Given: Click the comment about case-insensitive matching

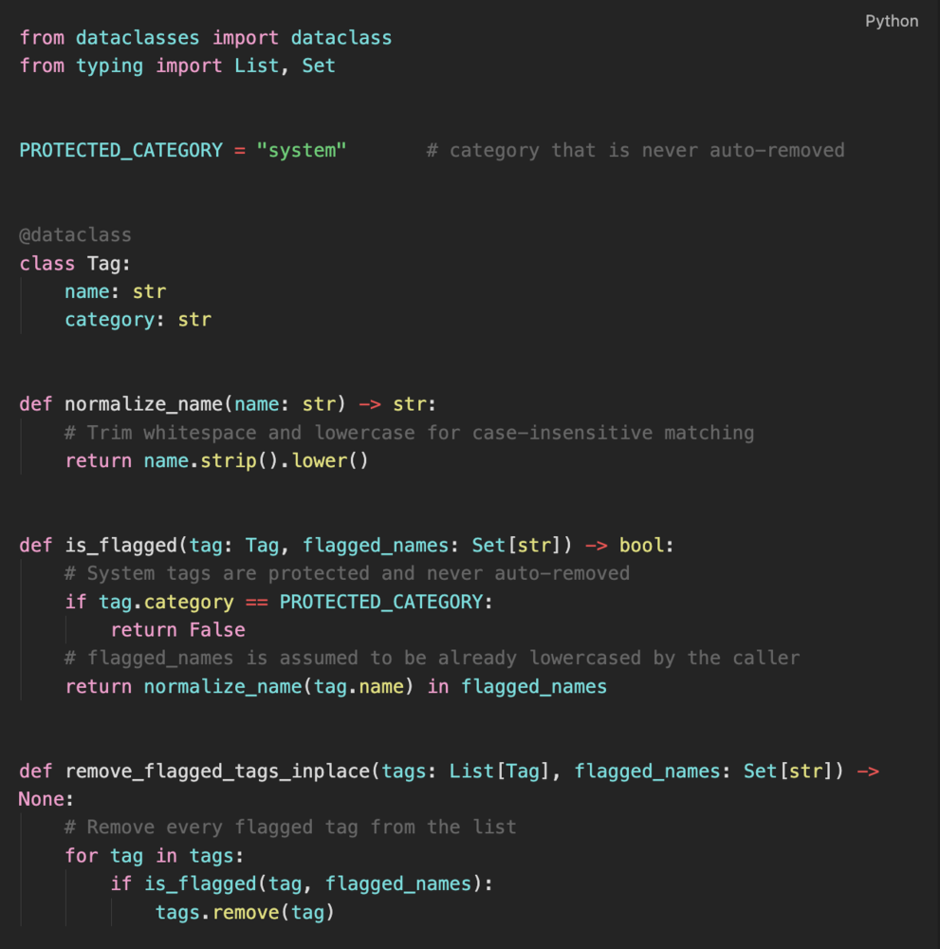Looking at the screenshot, I should click(x=410, y=433).
